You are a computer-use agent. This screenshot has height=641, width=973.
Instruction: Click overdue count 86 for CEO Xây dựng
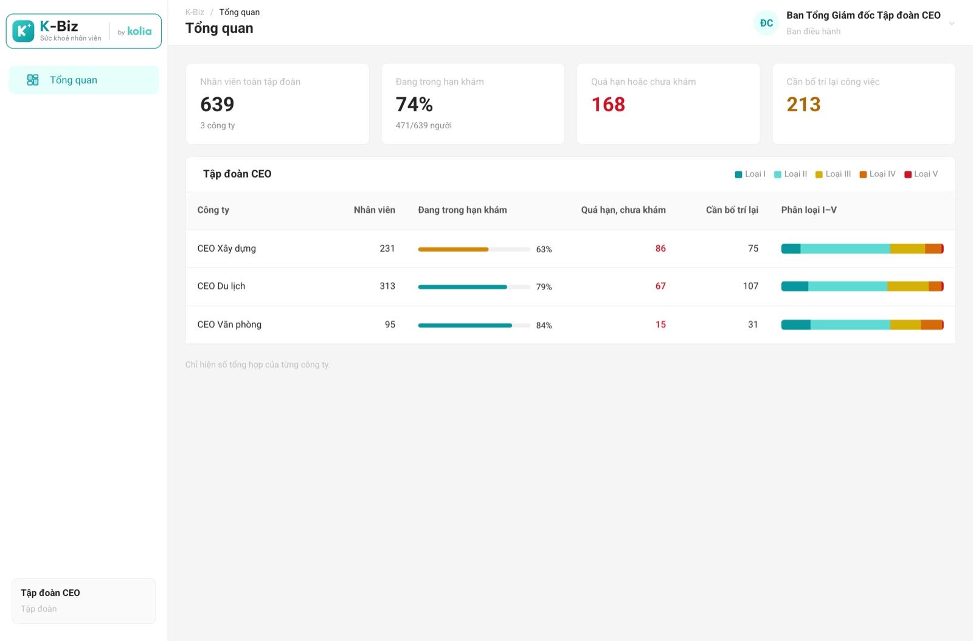[660, 249]
